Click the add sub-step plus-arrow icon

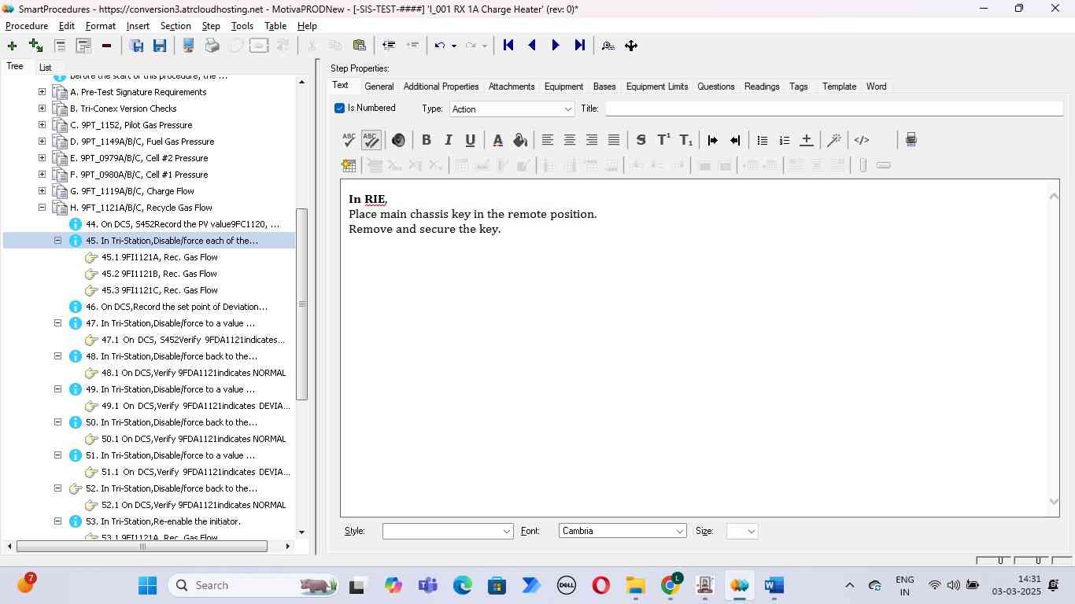(35, 46)
